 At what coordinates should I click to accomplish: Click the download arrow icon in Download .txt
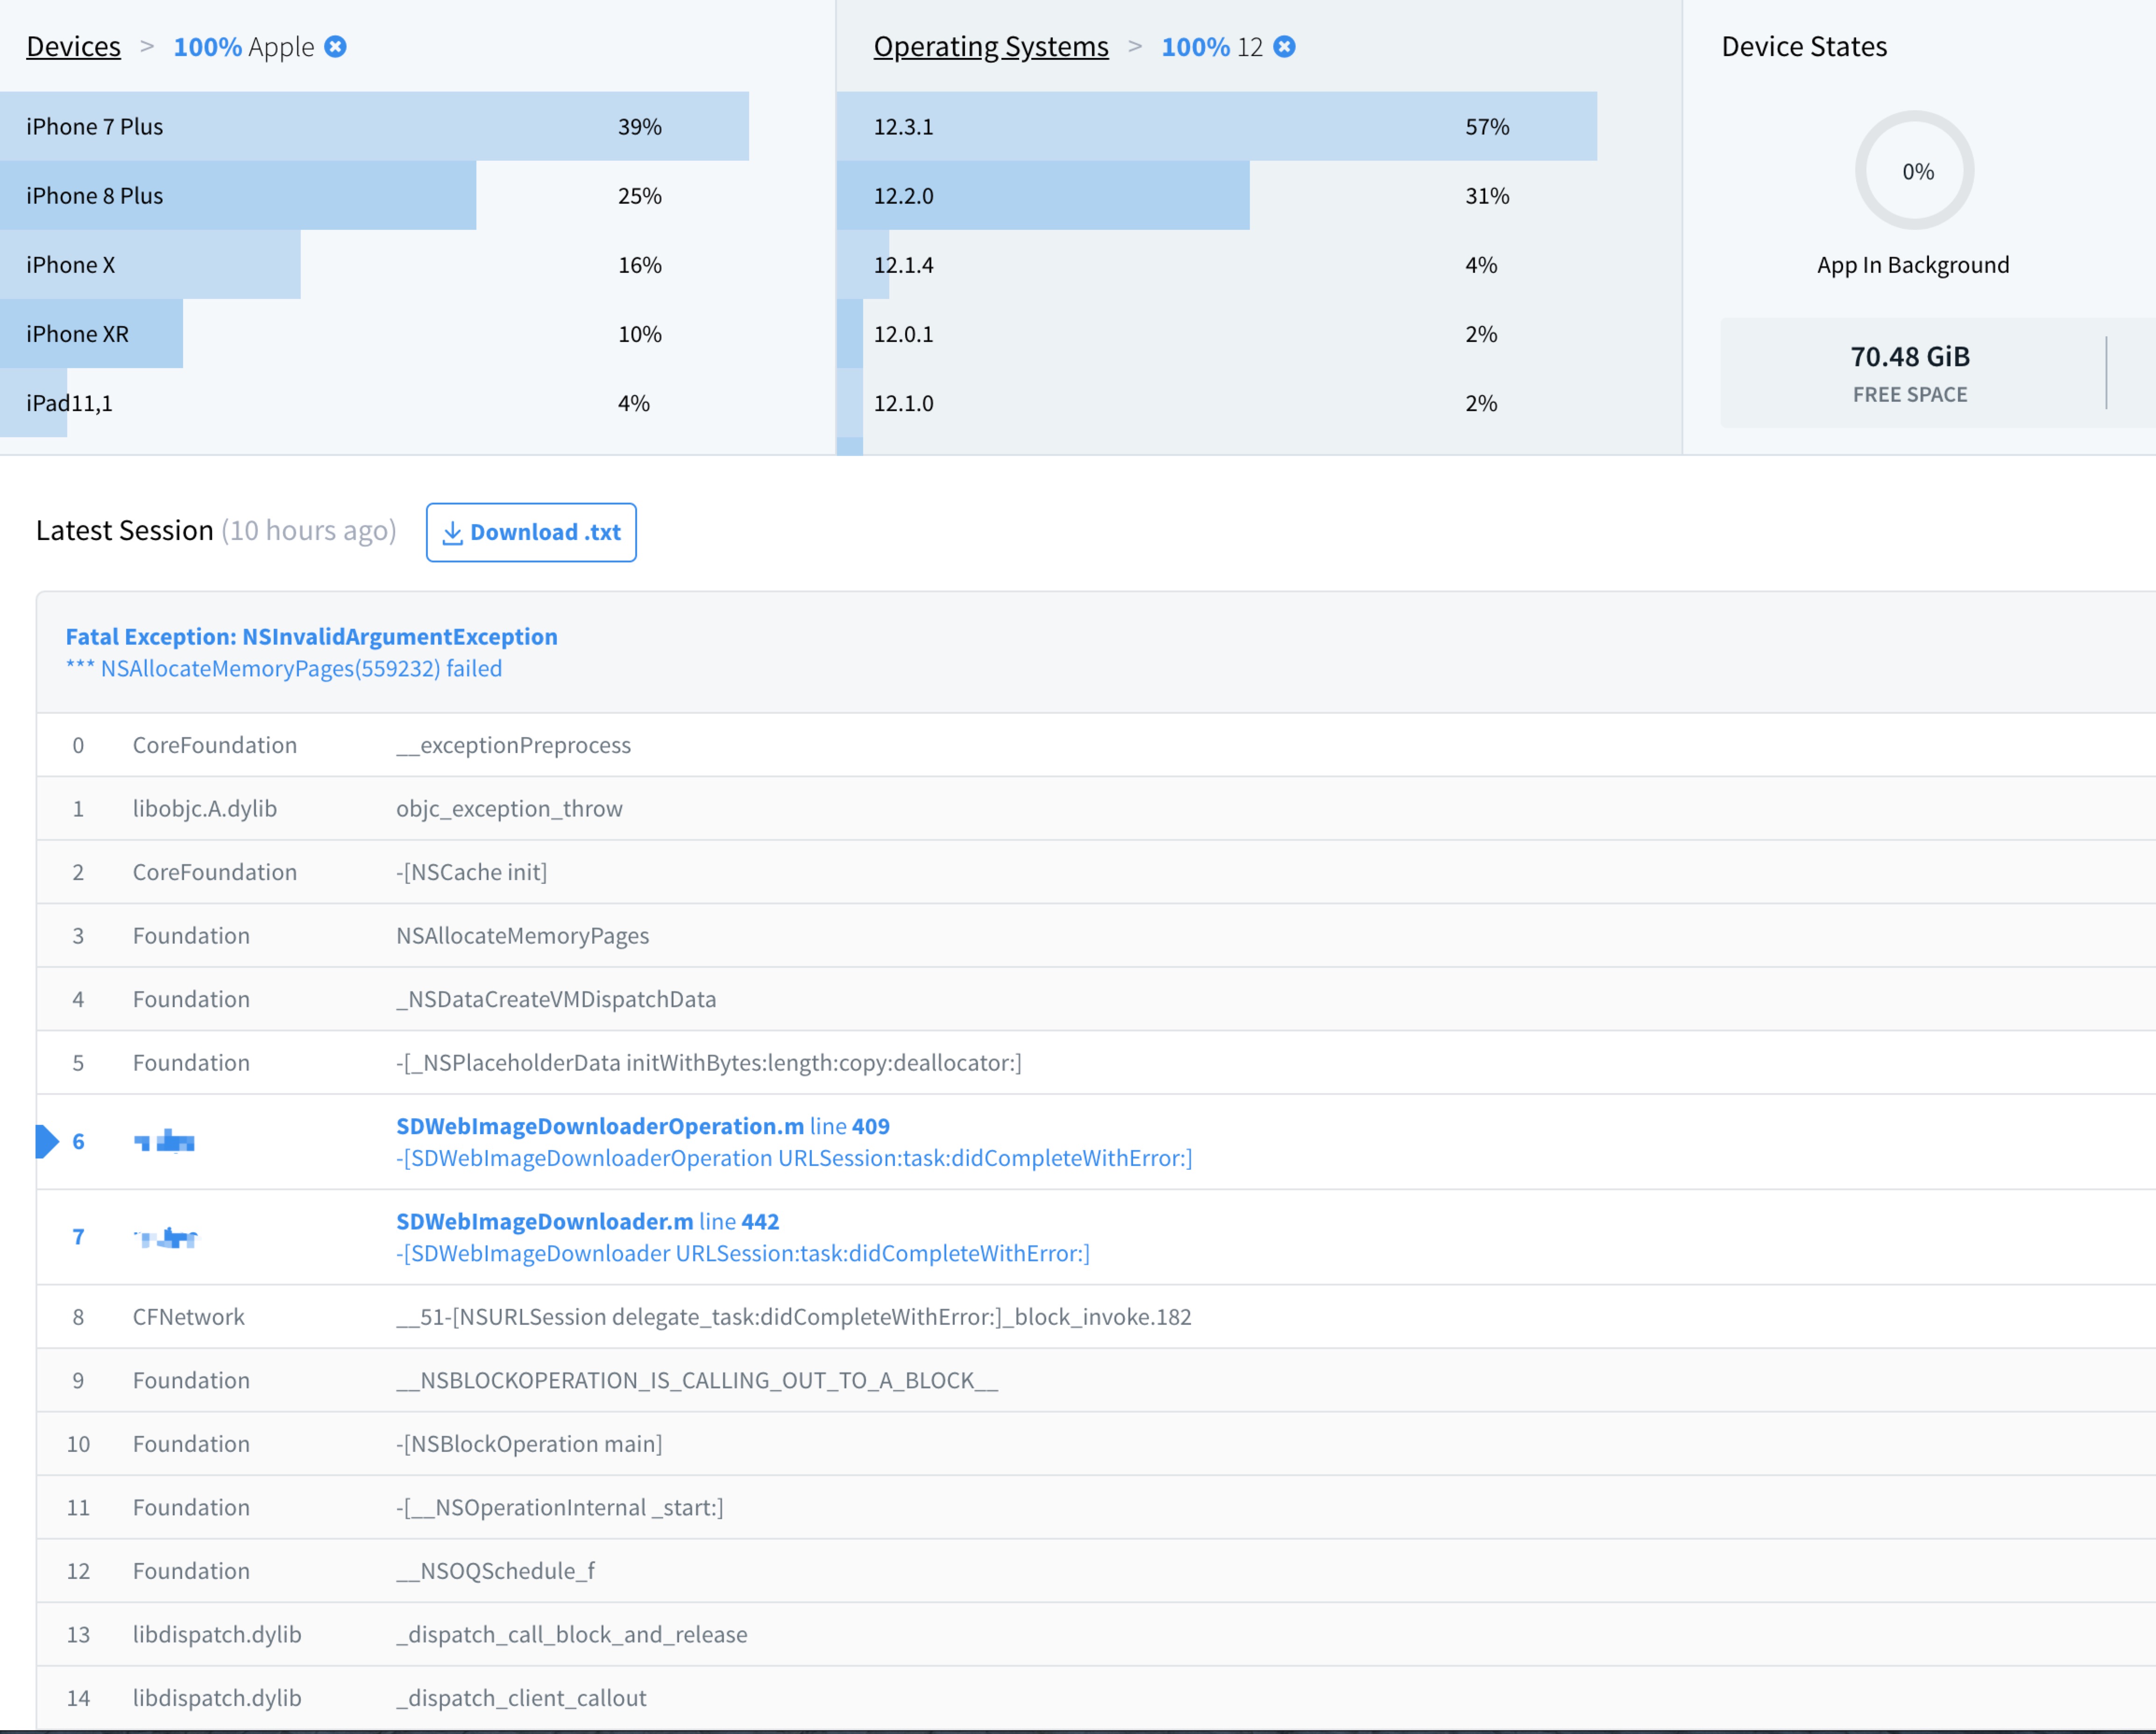coord(452,532)
